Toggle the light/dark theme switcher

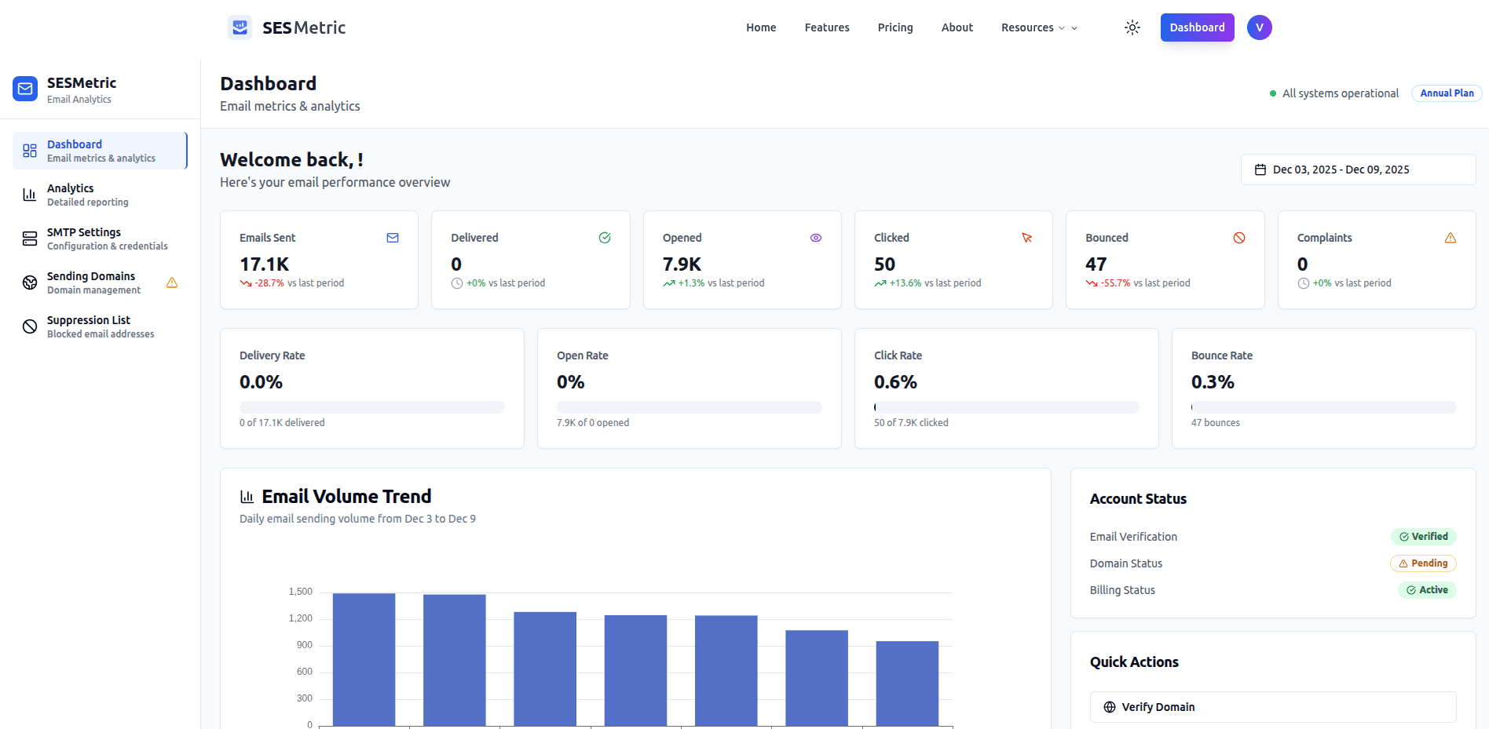pos(1132,27)
